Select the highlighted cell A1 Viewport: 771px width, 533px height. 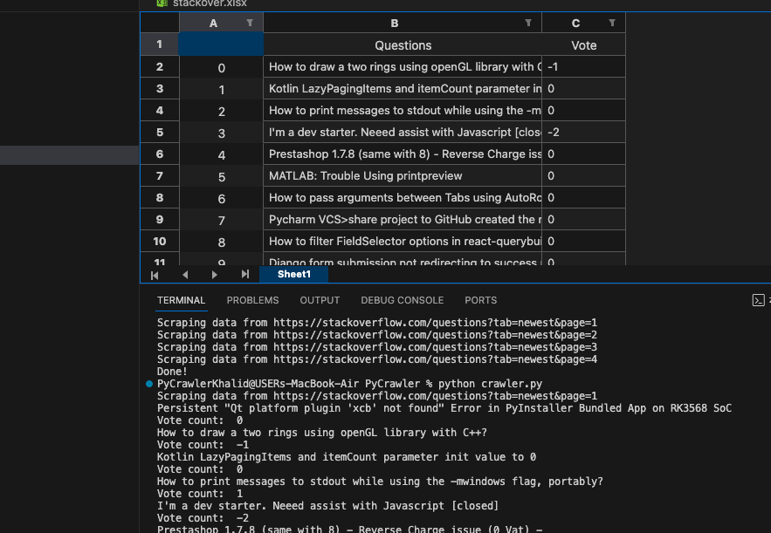[x=221, y=45]
